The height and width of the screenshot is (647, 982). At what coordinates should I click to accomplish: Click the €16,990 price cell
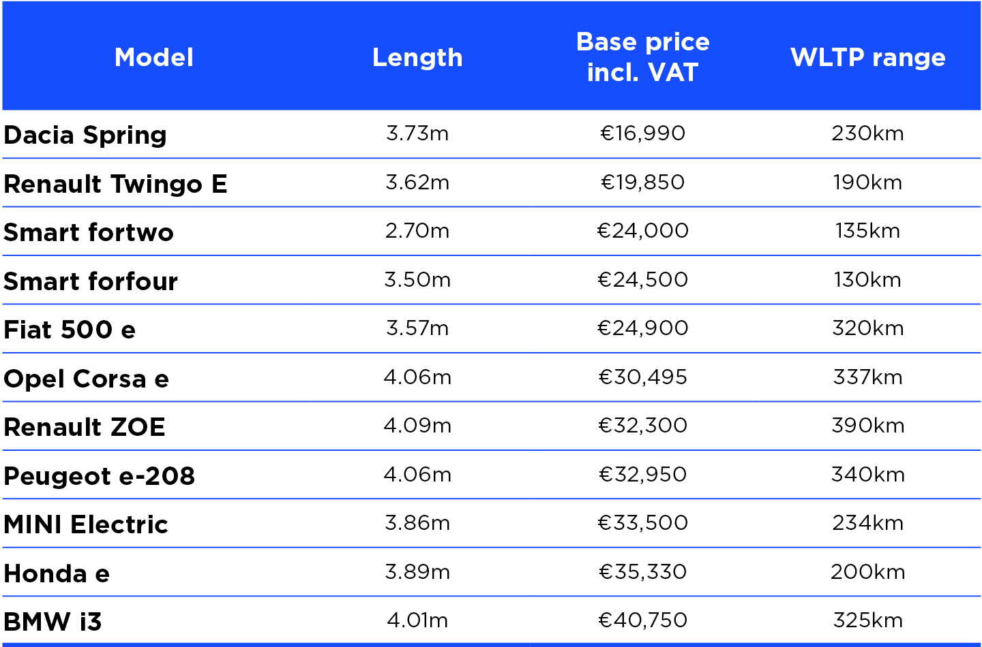(x=643, y=133)
